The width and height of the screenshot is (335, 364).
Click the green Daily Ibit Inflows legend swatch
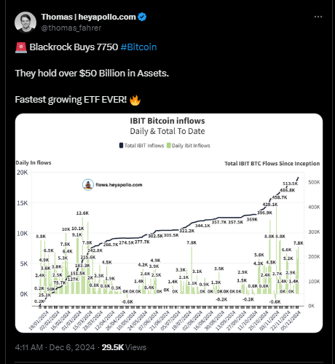point(169,146)
